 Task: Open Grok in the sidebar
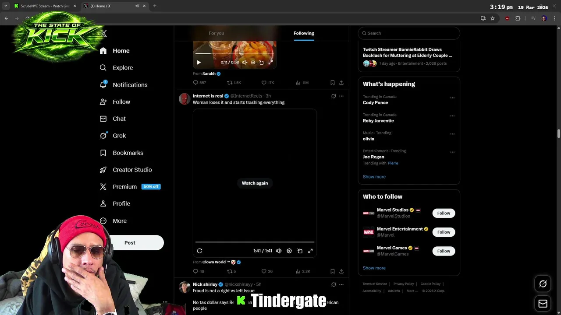point(113,136)
